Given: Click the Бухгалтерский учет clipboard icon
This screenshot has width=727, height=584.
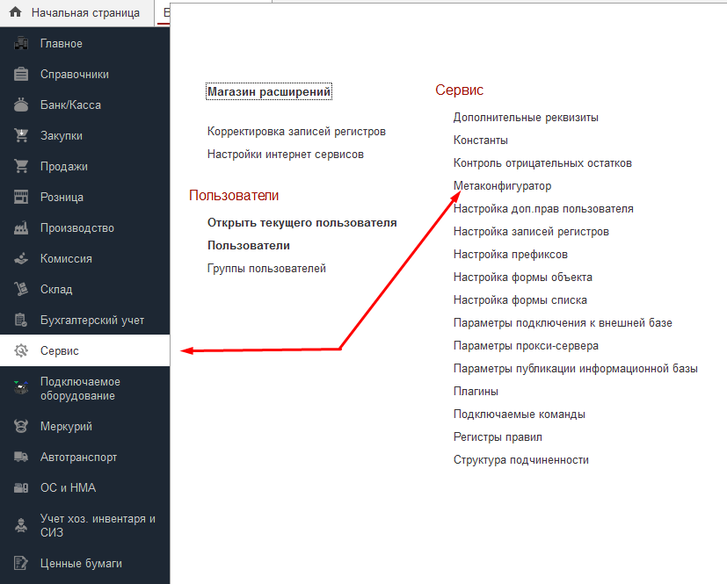Looking at the screenshot, I should point(21,320).
